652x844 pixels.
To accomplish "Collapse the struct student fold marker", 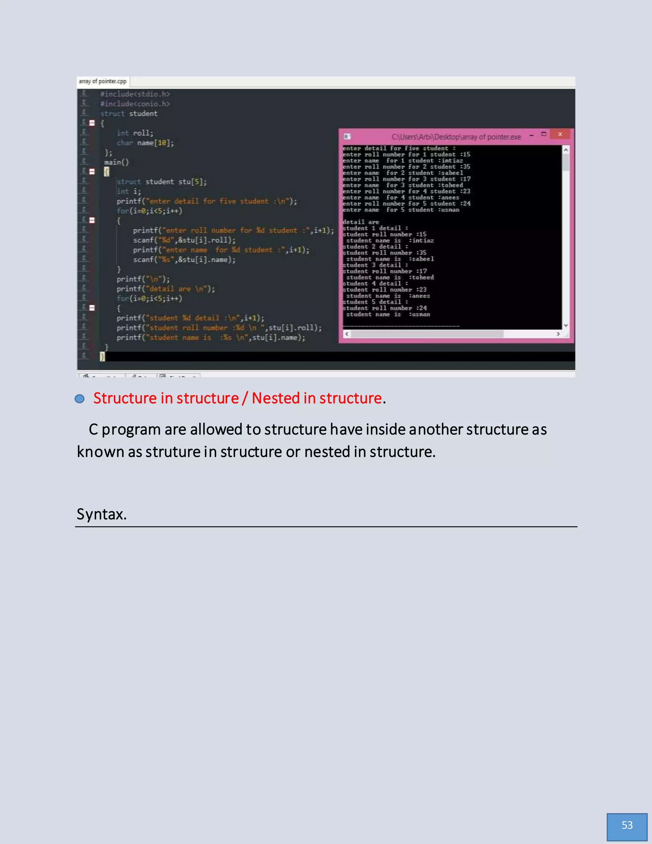I will (x=92, y=123).
